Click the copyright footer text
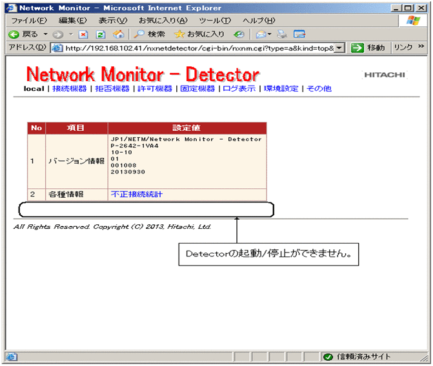The image size is (433, 366). pyautogui.click(x=112, y=227)
